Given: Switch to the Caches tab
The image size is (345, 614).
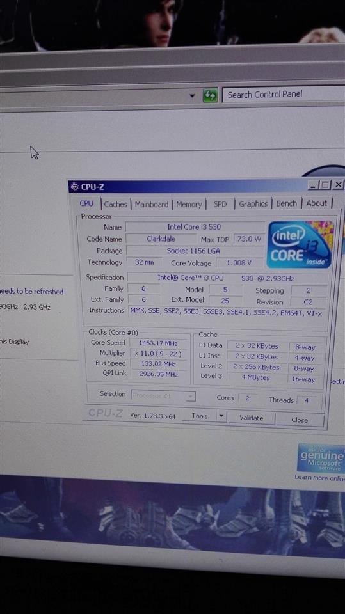Looking at the screenshot, I should pyautogui.click(x=115, y=205).
